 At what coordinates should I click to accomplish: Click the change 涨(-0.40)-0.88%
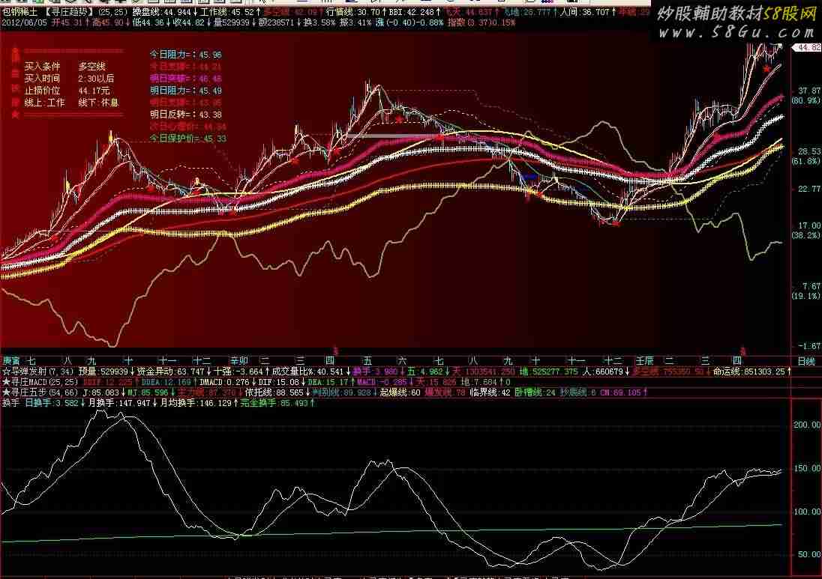[x=409, y=23]
